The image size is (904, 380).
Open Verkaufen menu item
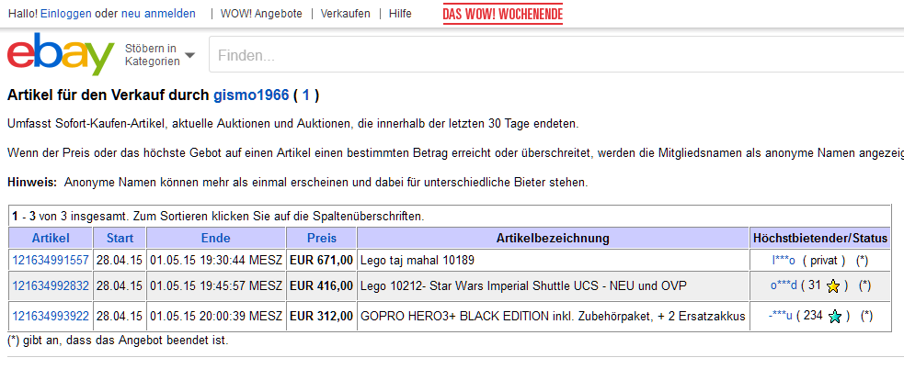click(346, 14)
